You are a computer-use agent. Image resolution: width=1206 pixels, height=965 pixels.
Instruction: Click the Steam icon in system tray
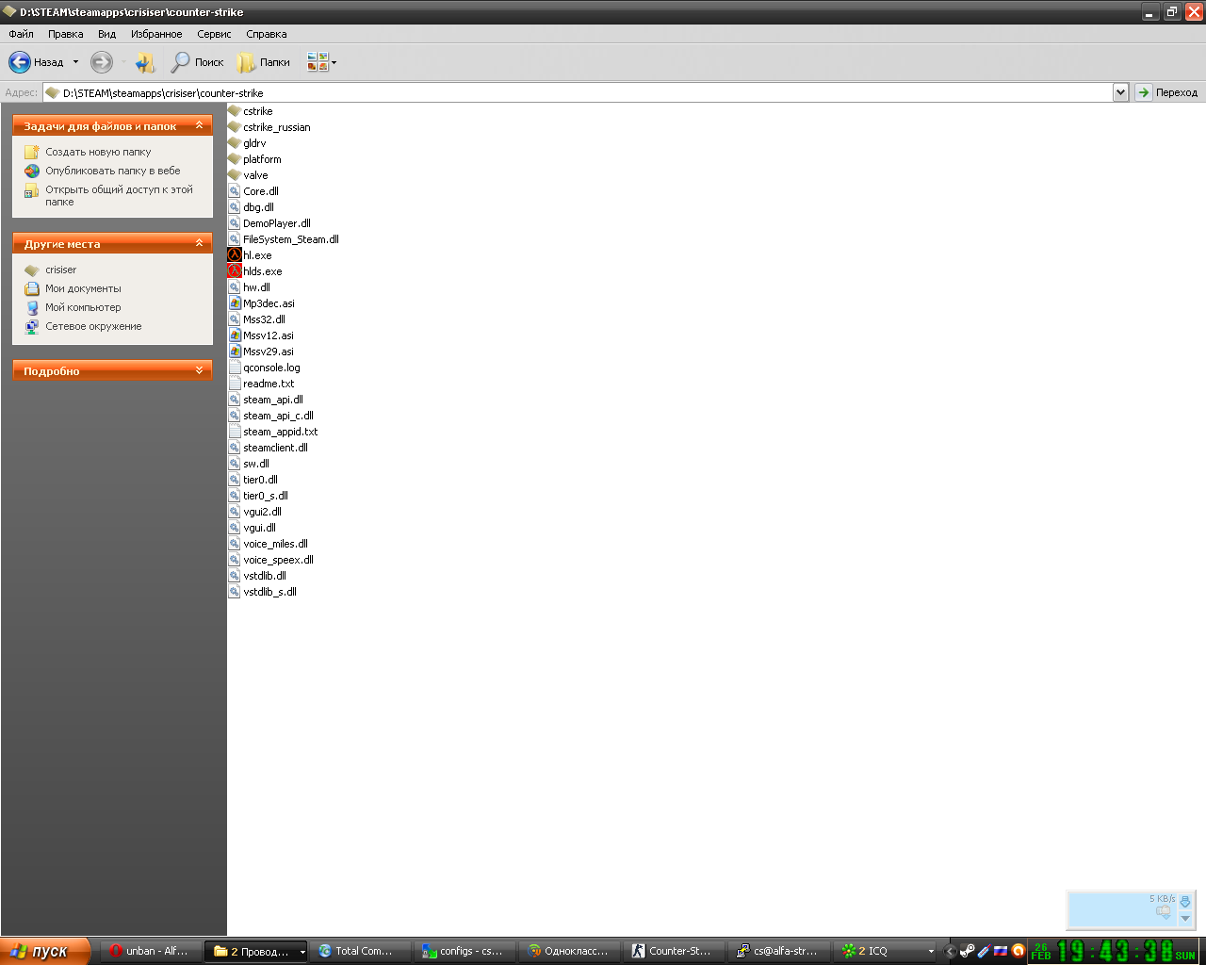967,951
